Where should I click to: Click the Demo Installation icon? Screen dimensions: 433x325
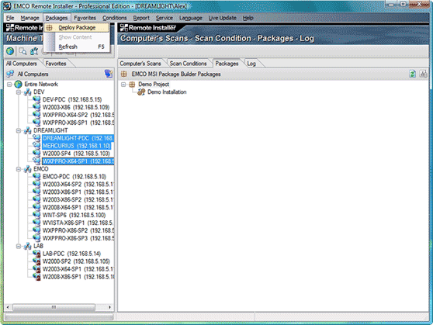click(141, 92)
